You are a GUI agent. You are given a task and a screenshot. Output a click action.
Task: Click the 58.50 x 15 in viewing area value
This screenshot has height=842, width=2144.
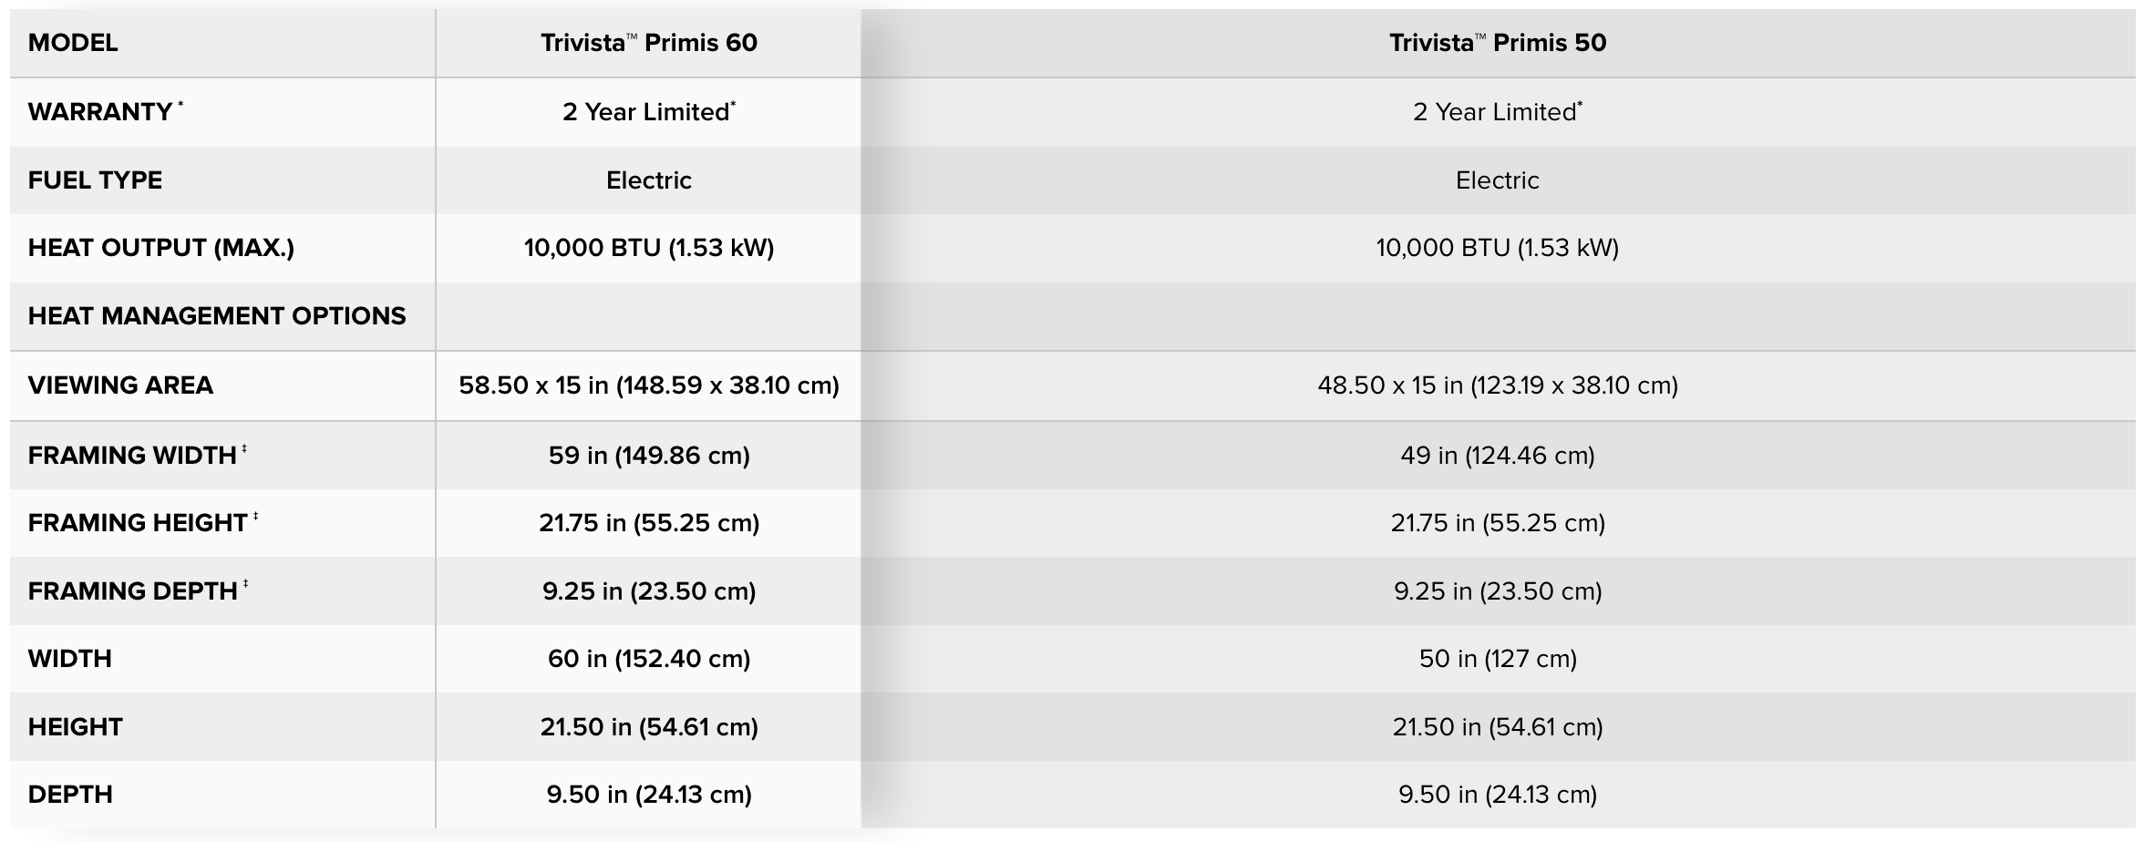point(648,385)
